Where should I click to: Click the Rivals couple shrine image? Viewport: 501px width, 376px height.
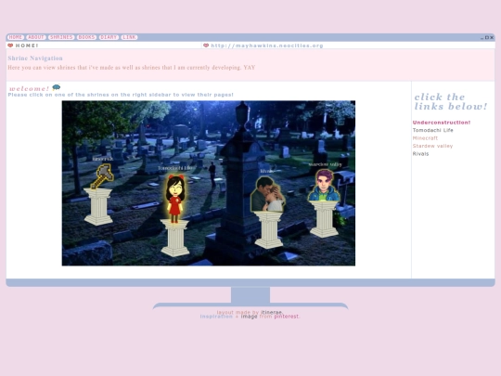[267, 194]
